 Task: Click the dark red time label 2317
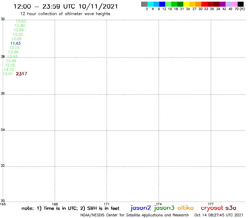[x=21, y=74]
